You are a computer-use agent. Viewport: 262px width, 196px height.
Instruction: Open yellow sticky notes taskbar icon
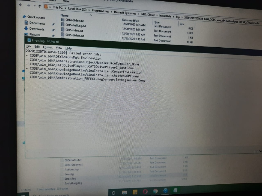135,192
